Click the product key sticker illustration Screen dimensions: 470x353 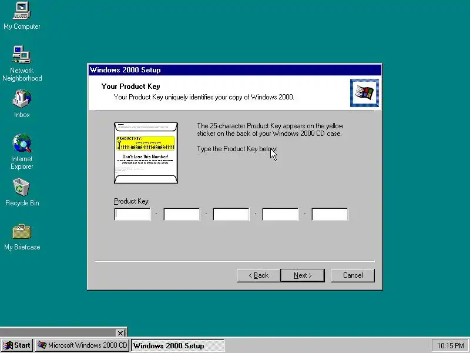click(146, 153)
